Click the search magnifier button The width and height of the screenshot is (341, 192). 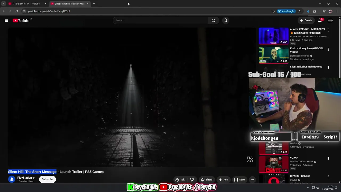(x=214, y=21)
